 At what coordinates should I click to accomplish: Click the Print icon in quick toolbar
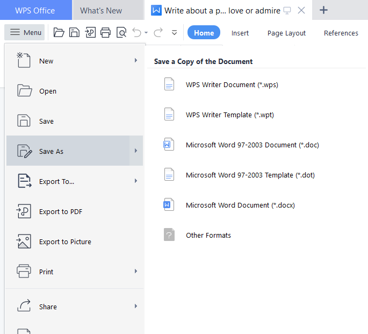[x=105, y=32]
